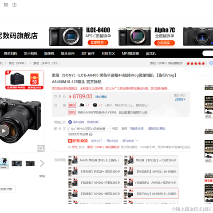The image size is (213, 213).
Task: Click the 京东物流 logo
Action: point(78,141)
